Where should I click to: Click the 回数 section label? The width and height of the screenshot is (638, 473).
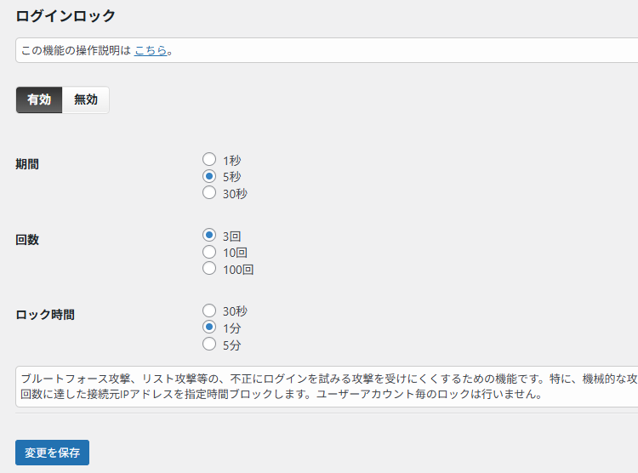click(27, 240)
